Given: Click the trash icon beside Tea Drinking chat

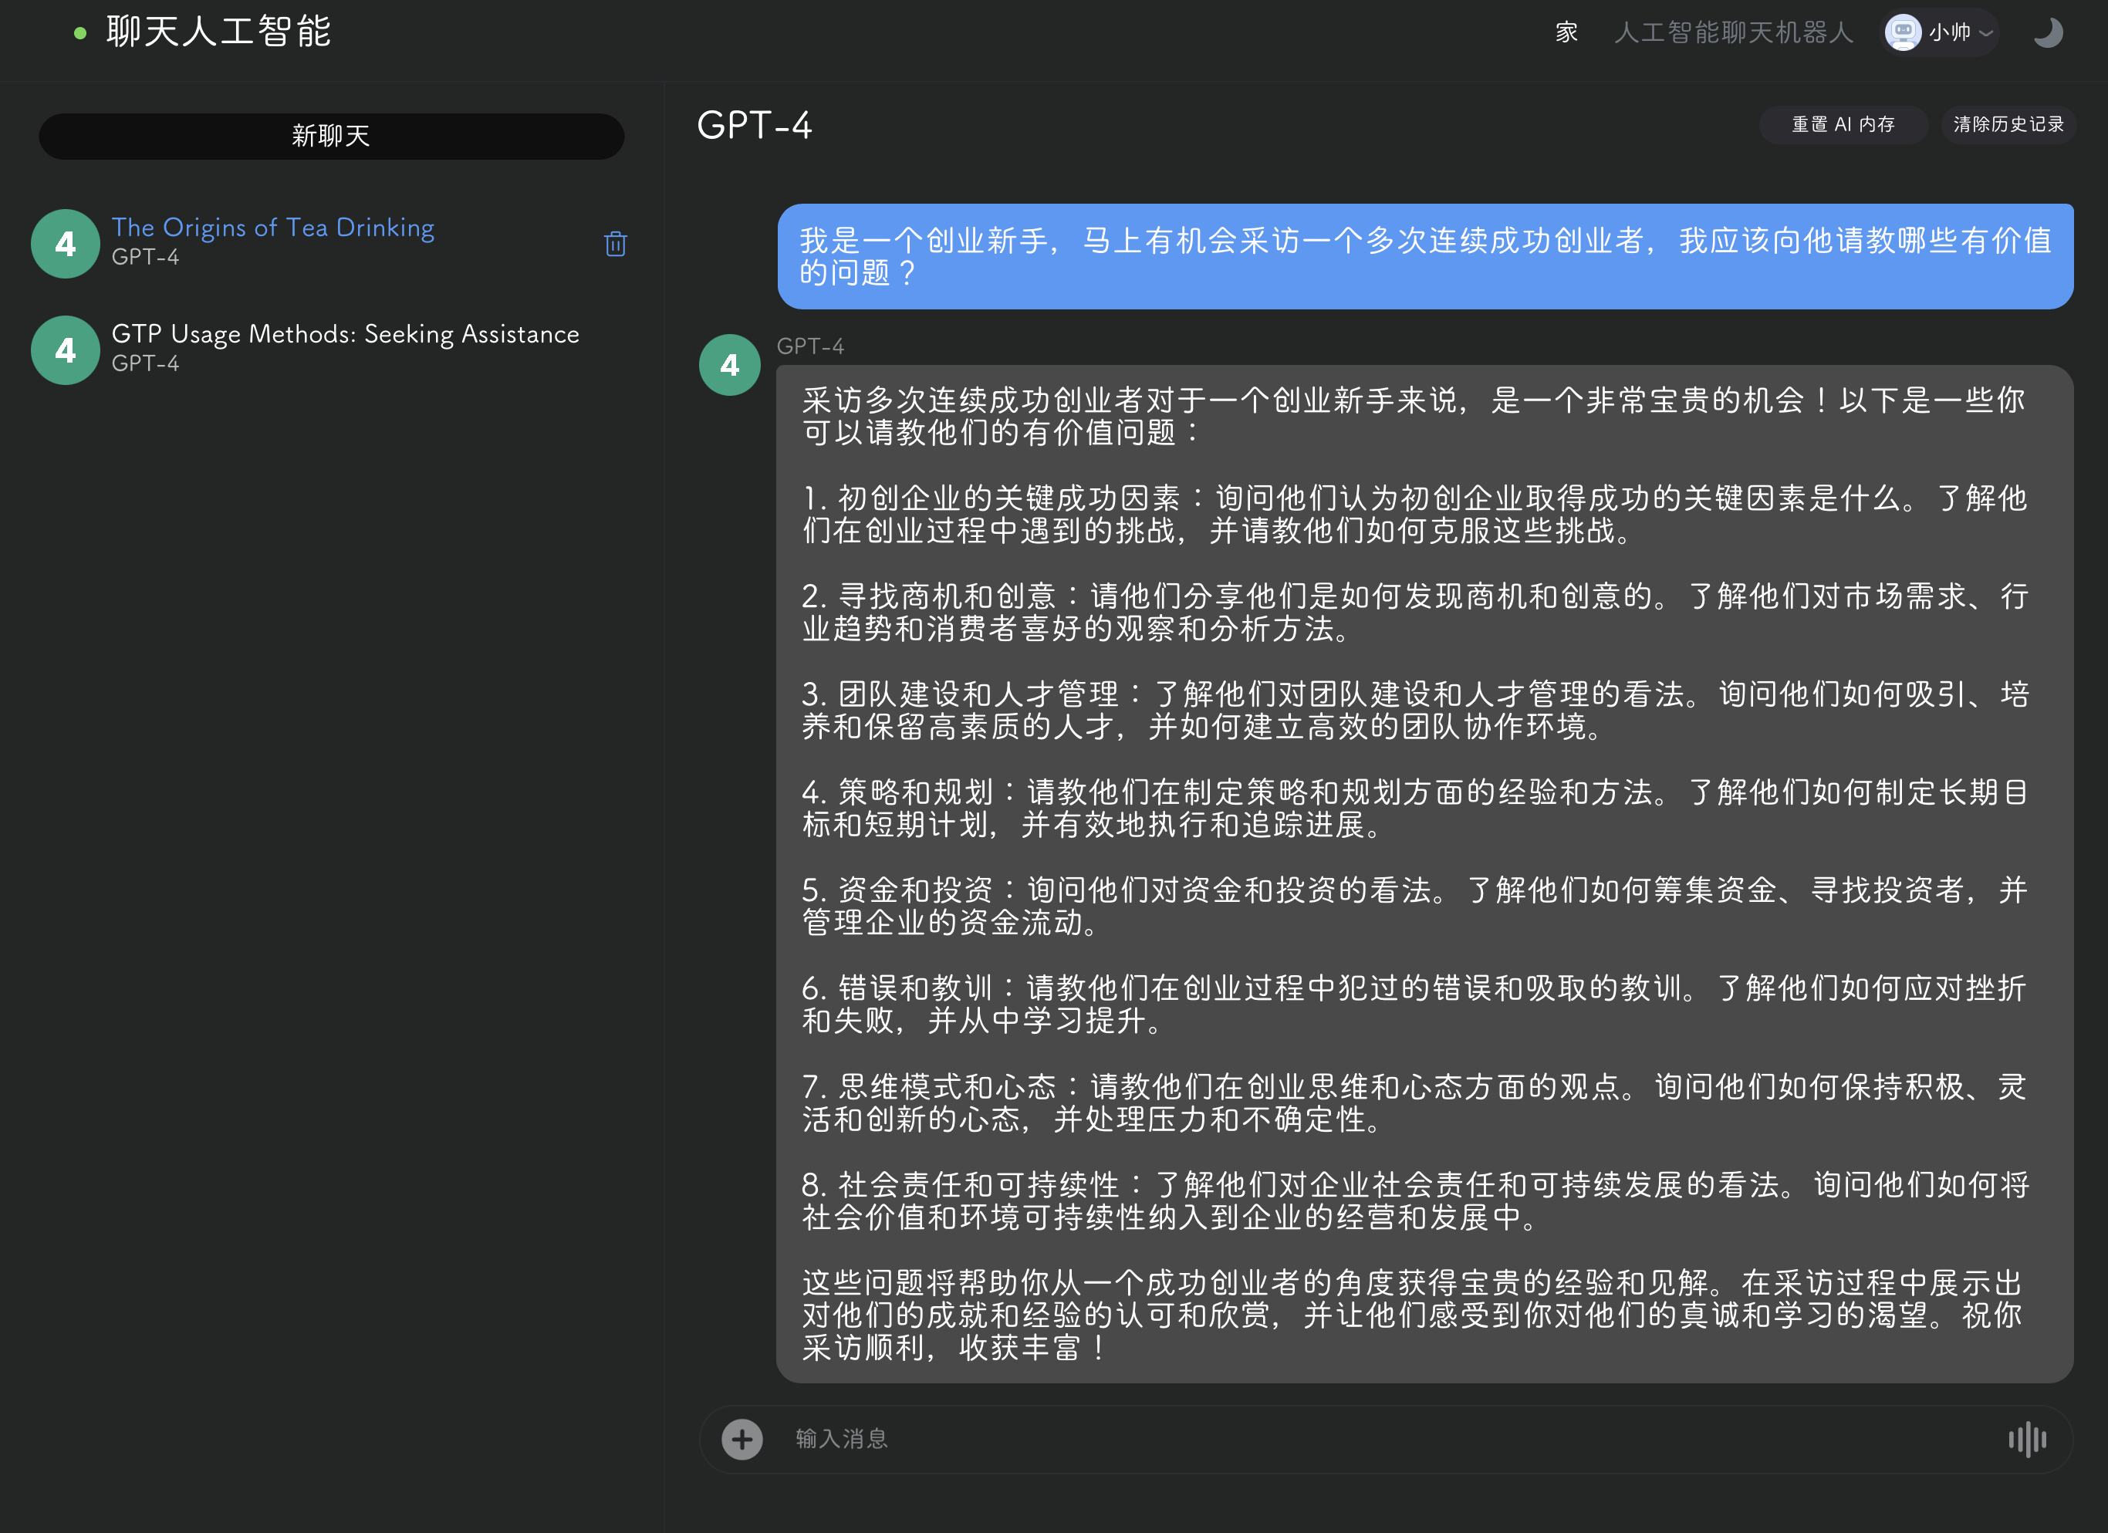Looking at the screenshot, I should pos(614,244).
